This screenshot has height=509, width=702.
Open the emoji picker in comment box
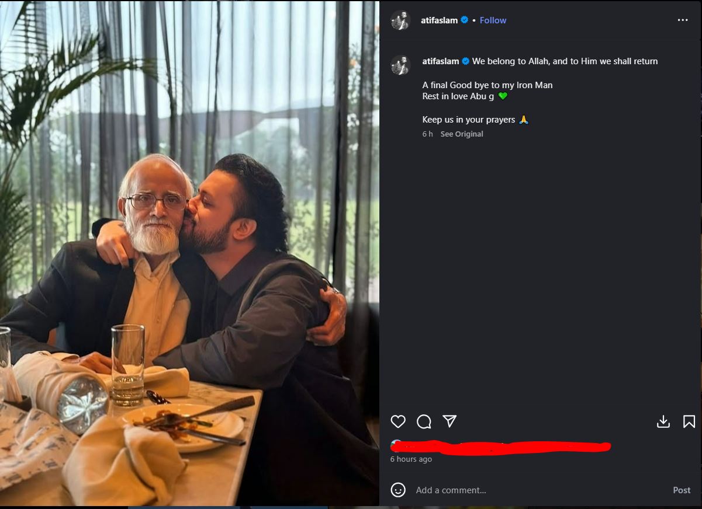point(398,490)
